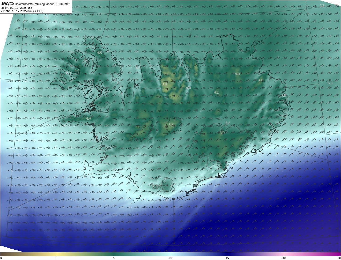
Task: Click the legend tick label 50
Action: tap(339, 258)
